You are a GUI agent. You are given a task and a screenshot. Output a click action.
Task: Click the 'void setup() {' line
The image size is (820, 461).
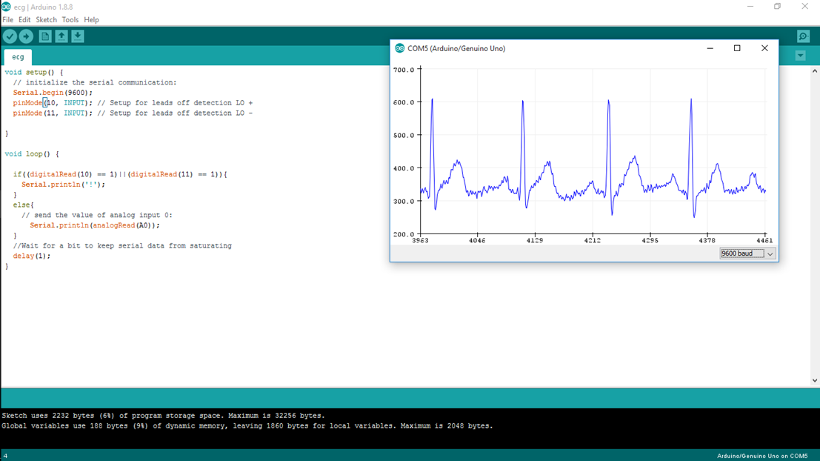(34, 72)
